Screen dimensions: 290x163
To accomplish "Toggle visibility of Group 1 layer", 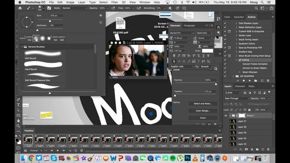I will pyautogui.click(x=226, y=115).
